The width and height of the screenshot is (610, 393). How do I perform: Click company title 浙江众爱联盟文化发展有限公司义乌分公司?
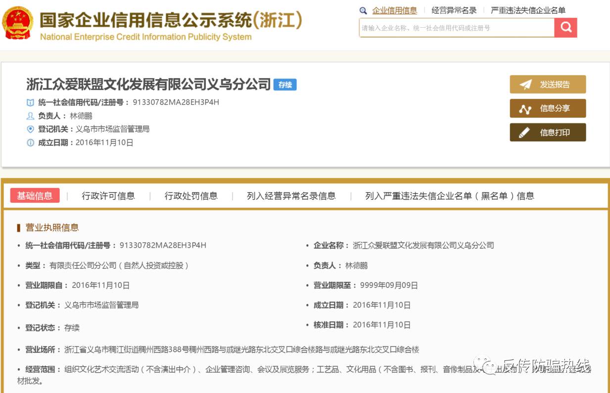(148, 84)
